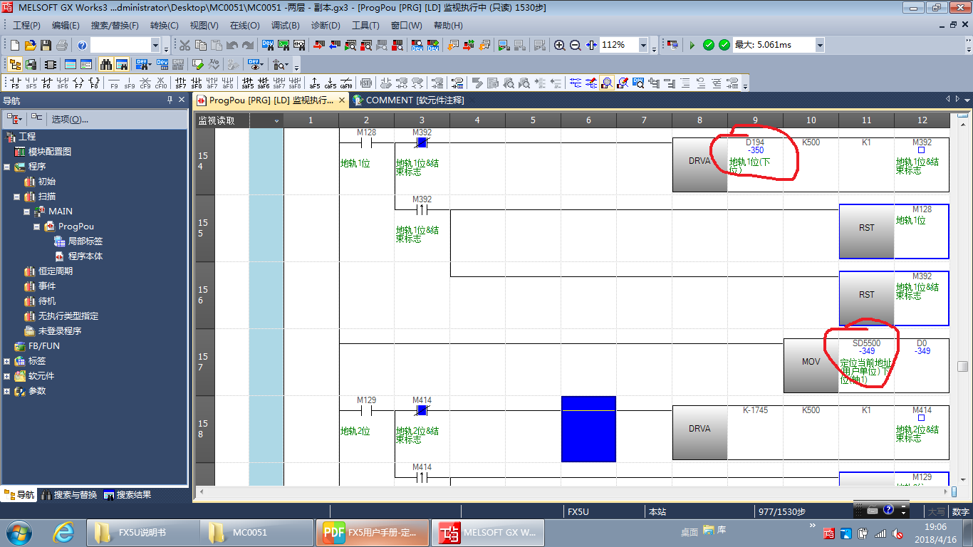Click the zoom in magnifier icon
The image size is (973, 547).
560,45
